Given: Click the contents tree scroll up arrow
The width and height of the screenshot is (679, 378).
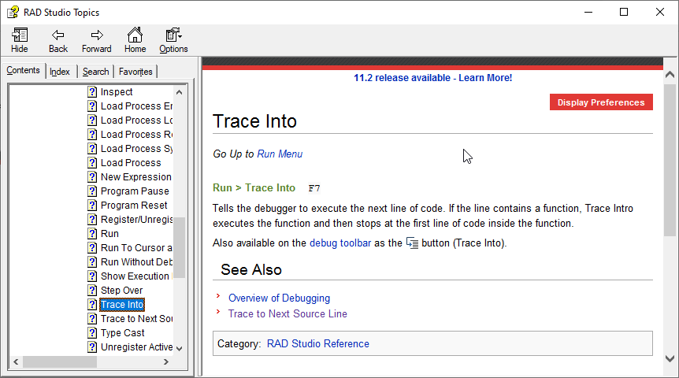Looking at the screenshot, I should click(180, 92).
